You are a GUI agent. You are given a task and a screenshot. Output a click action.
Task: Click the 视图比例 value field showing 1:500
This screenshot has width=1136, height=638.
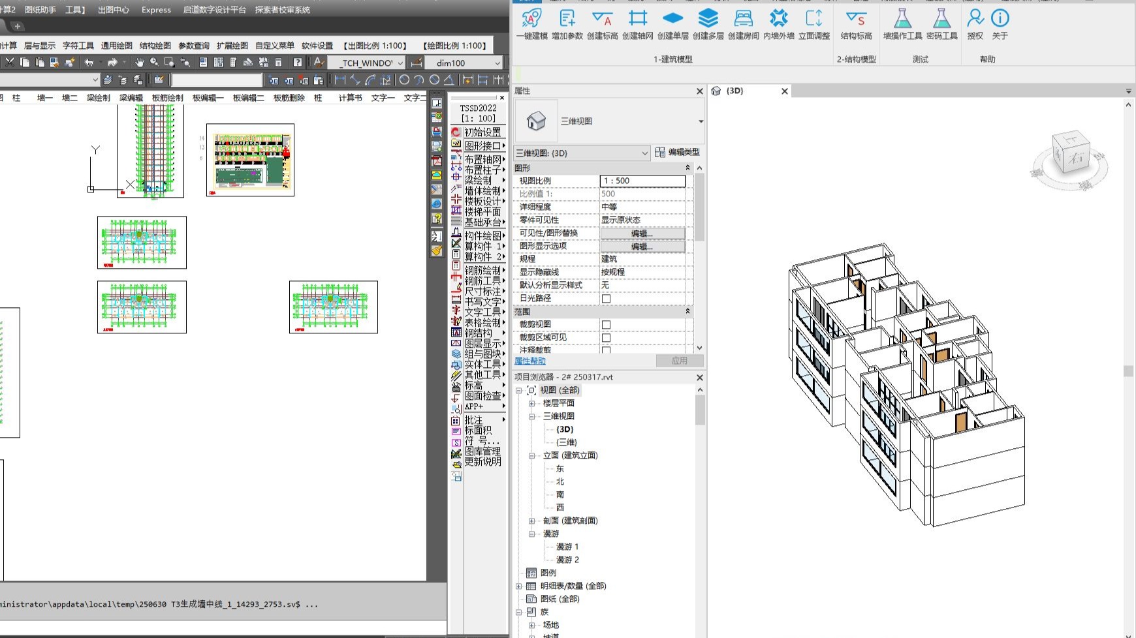tap(643, 181)
